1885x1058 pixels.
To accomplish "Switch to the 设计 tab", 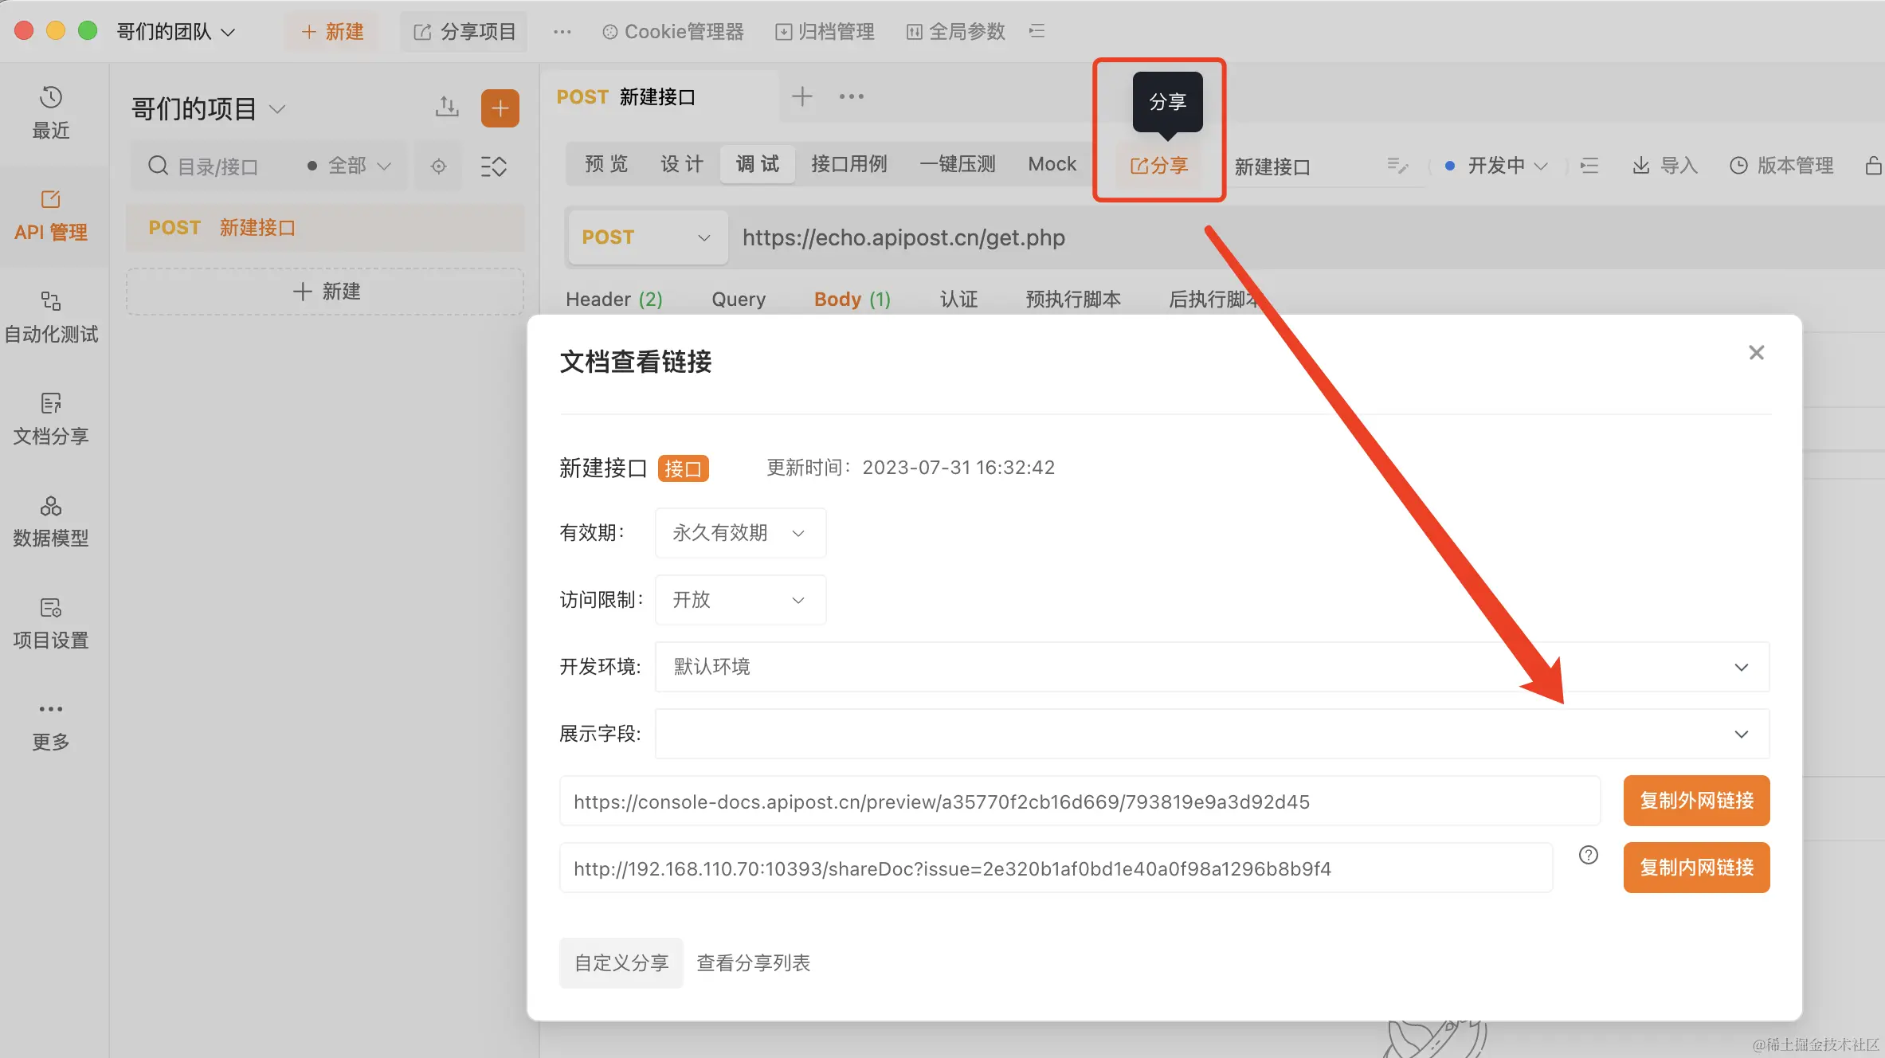I will tap(681, 164).
